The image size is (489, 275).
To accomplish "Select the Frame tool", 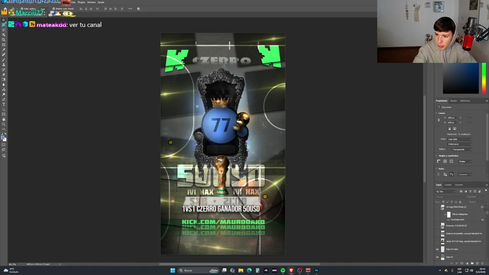I will (x=4, y=45).
